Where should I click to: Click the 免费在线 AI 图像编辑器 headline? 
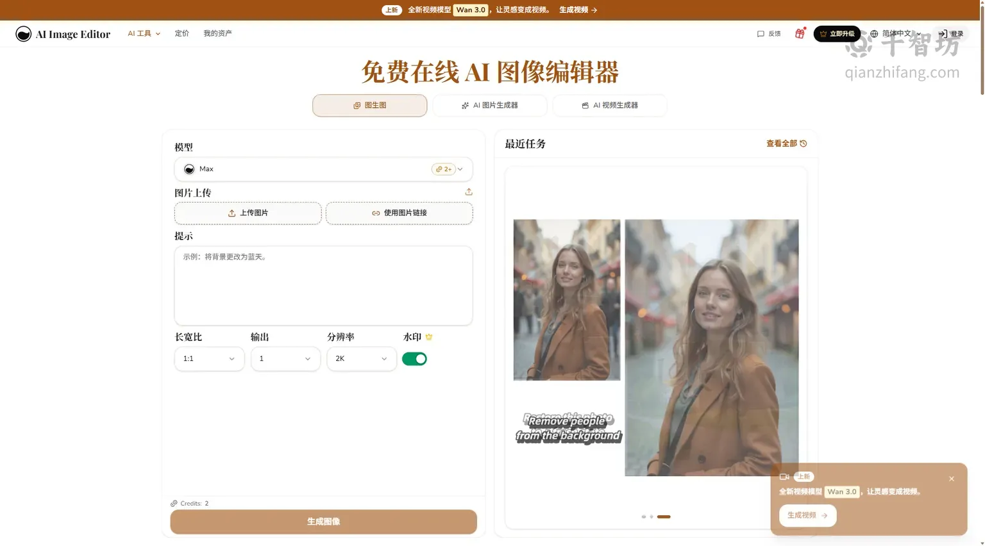point(490,72)
